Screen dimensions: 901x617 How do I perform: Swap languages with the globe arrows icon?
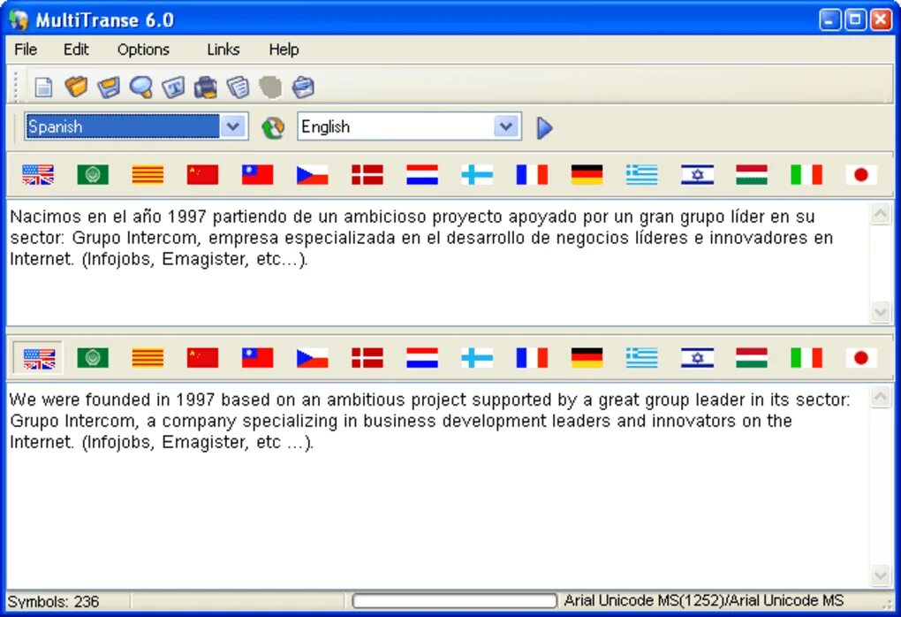(273, 127)
